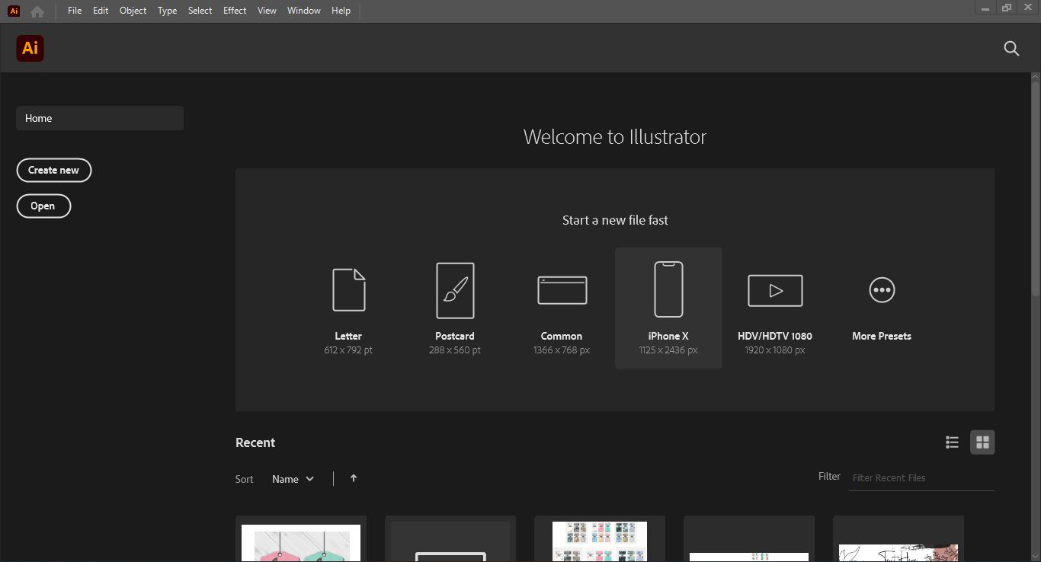Open the Window menu
1041x562 pixels.
(303, 11)
